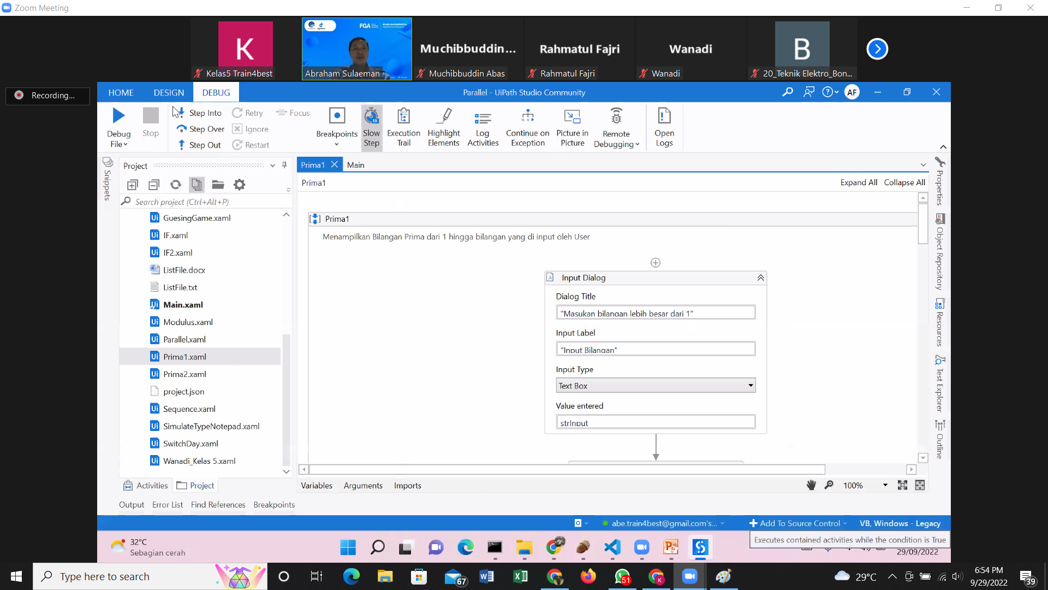Screen dimensions: 1048x590
Task: Click the Open Logs icon
Action: click(x=664, y=116)
